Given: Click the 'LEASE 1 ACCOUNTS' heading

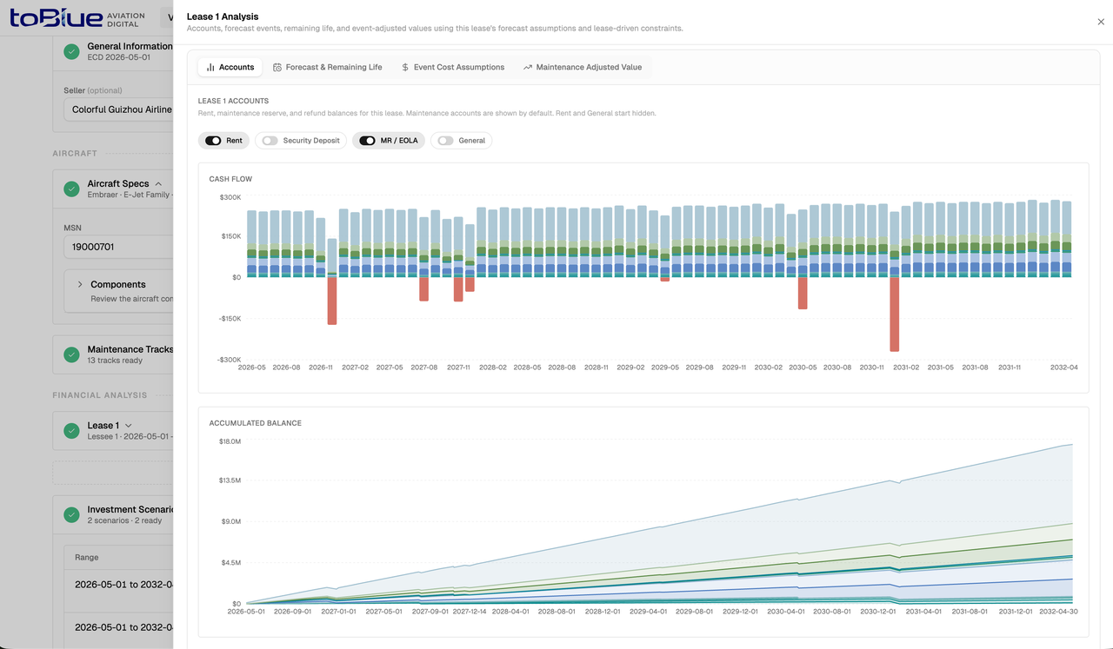Looking at the screenshot, I should (x=233, y=101).
